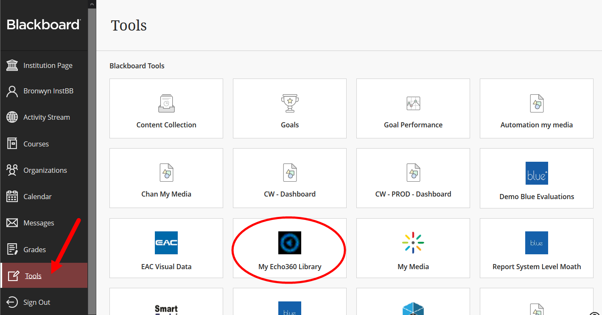This screenshot has height=315, width=602.
Task: Click the Courses book icon
Action: point(12,143)
